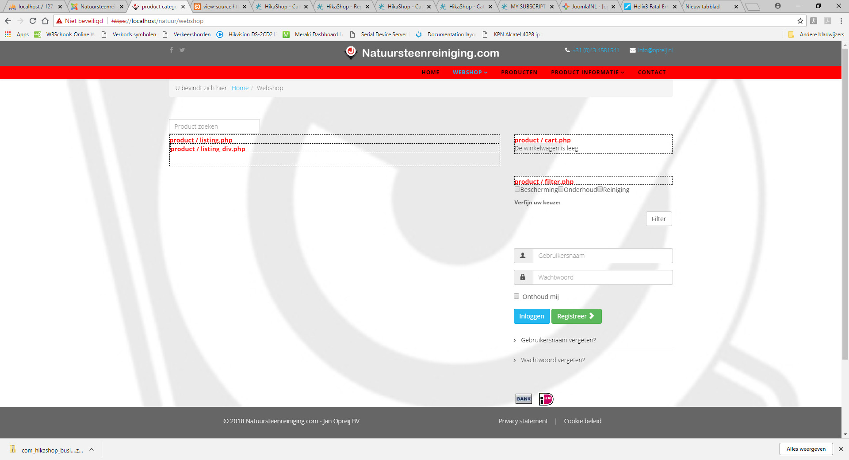Switch to the 'localhost / 127' tab
Screen dimensions: 849x460
(x=34, y=7)
